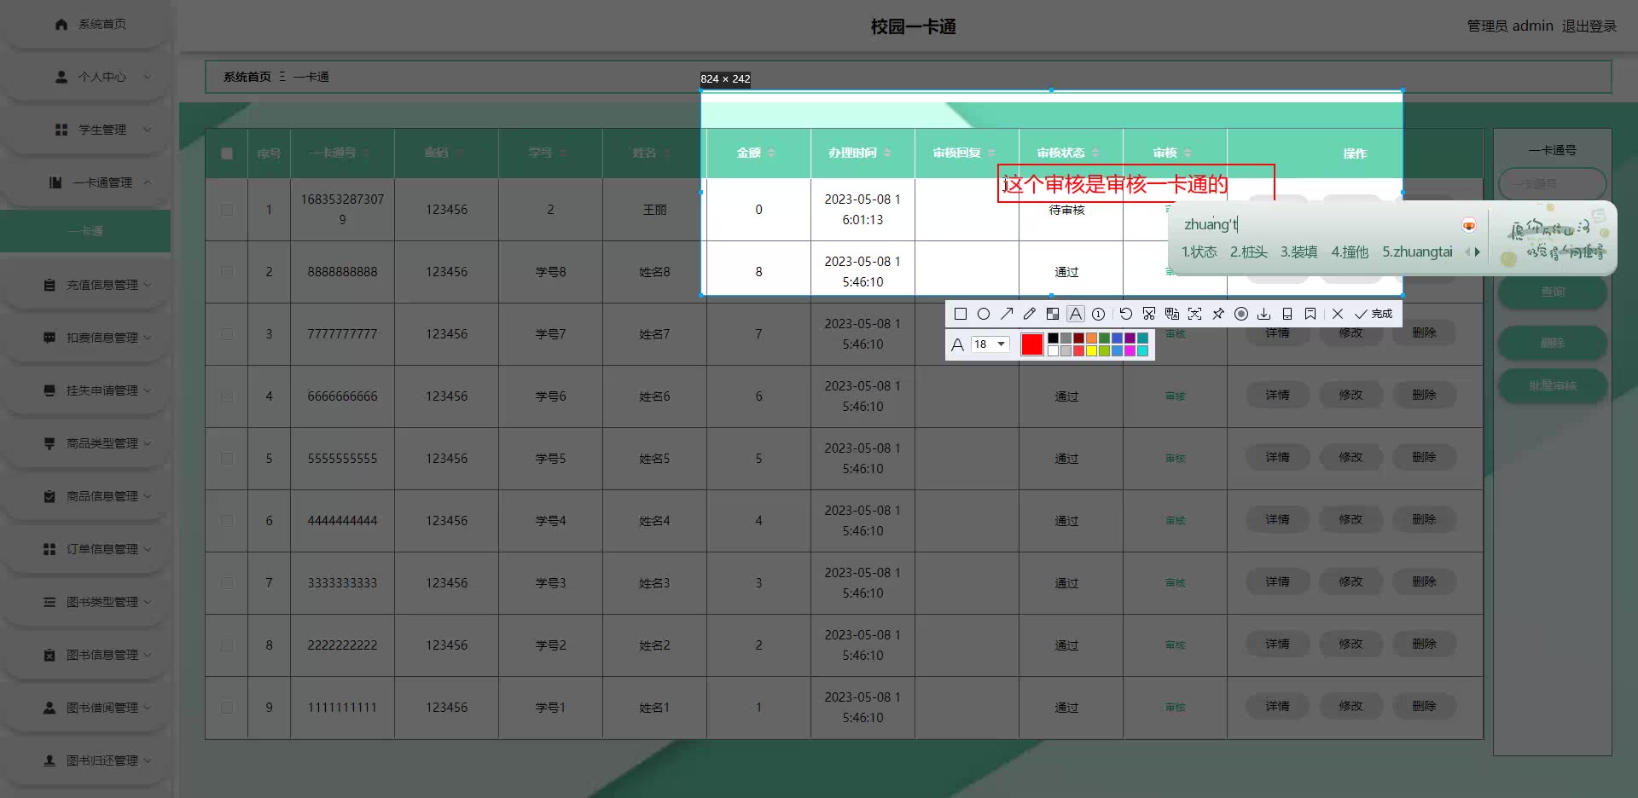
Task: Collapse the 一卡通管理 sidebar chevron
Action: (147, 182)
